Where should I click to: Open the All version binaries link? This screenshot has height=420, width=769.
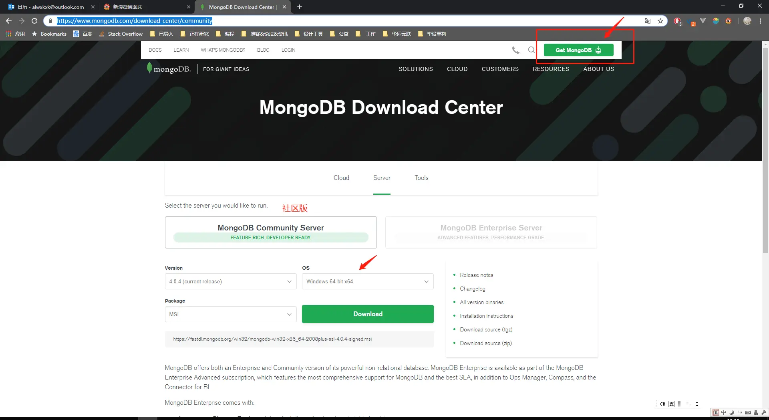[x=481, y=302]
